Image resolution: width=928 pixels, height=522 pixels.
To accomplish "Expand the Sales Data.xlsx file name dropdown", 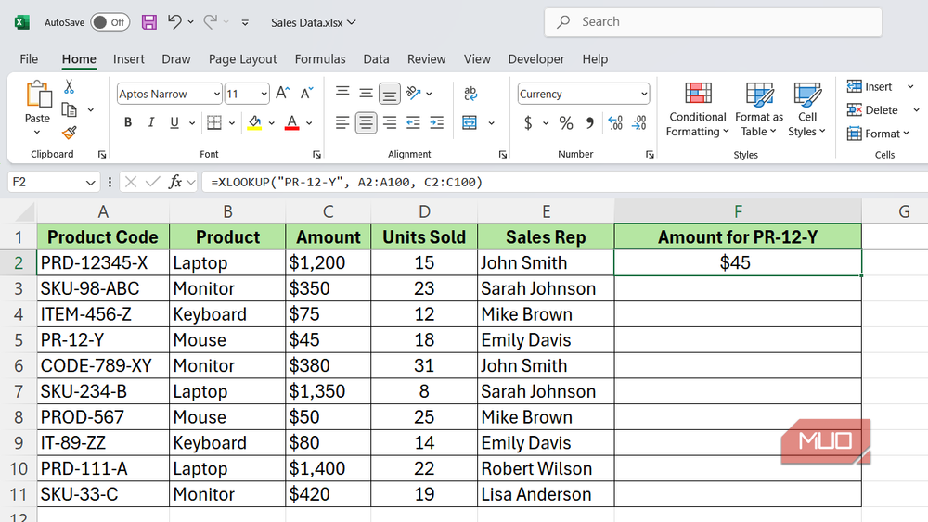I will [352, 22].
